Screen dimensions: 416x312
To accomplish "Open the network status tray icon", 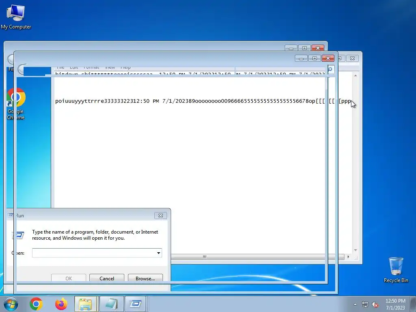I will (x=365, y=305).
